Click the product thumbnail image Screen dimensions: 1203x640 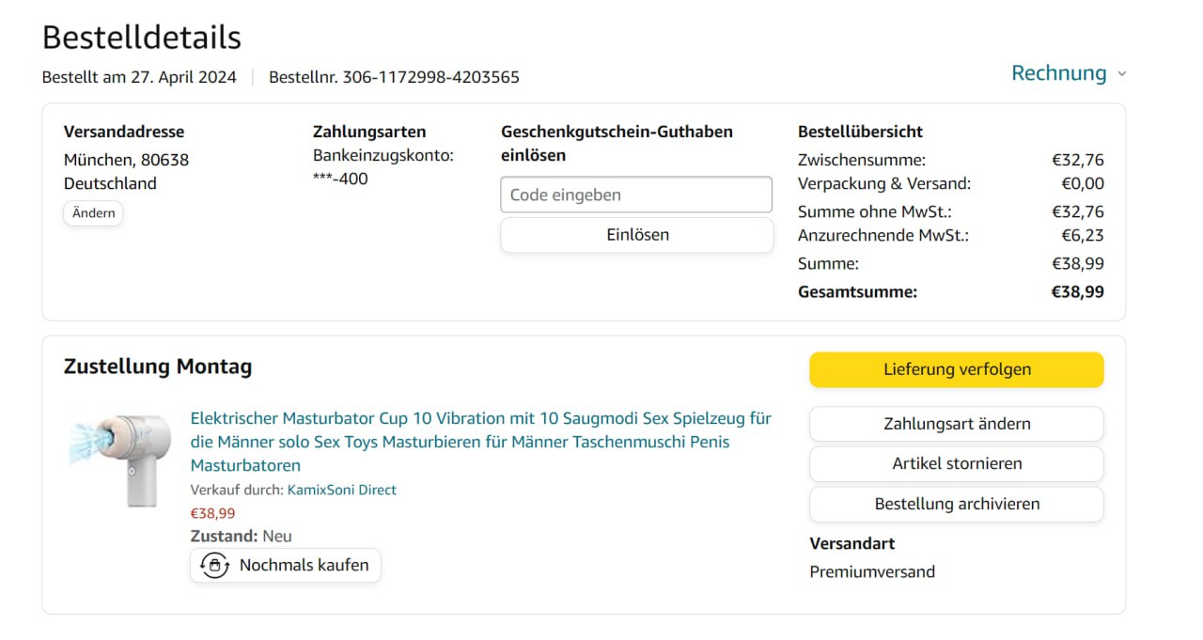coord(121,458)
